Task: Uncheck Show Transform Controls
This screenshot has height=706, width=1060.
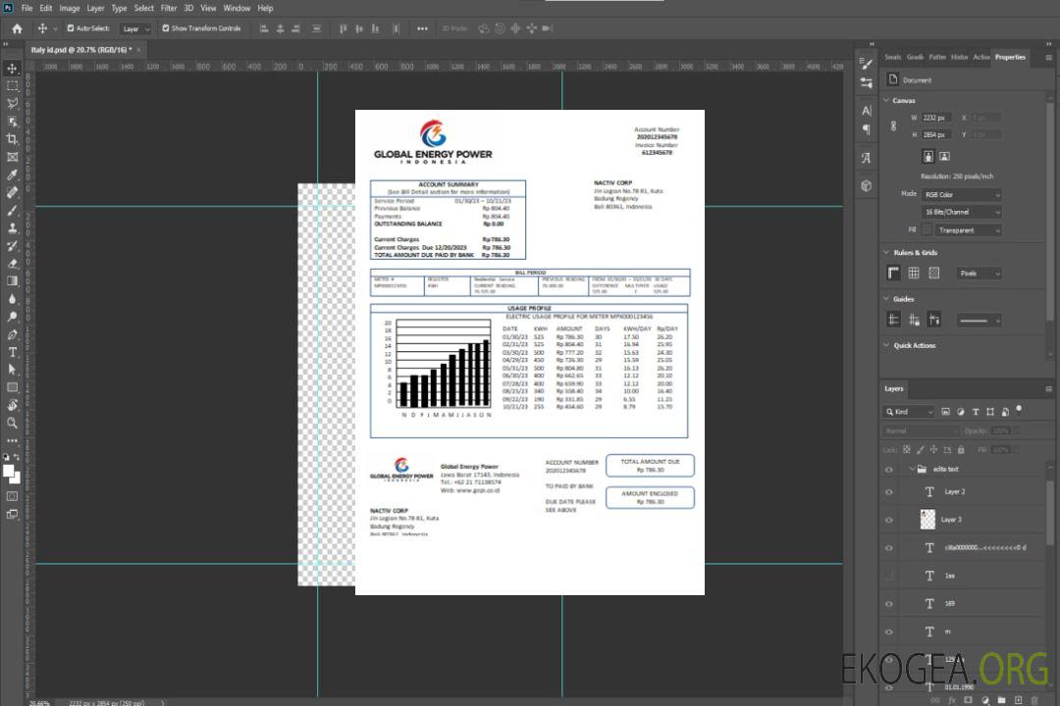Action: pos(165,28)
